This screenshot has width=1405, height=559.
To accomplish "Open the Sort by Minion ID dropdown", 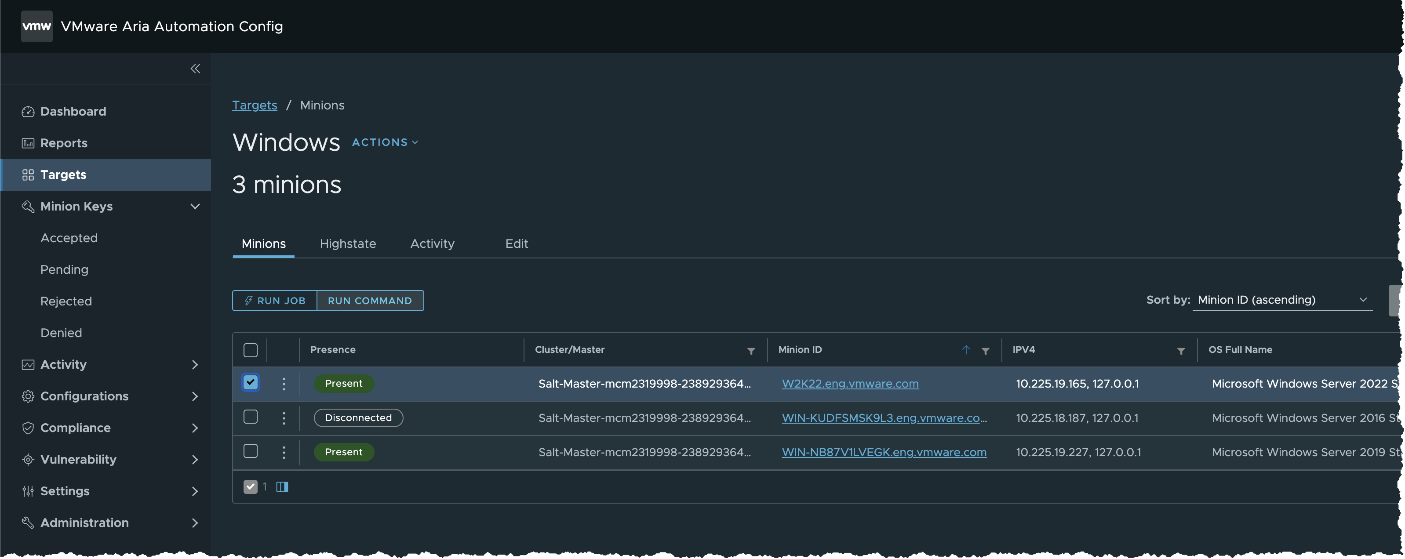I will 1282,300.
